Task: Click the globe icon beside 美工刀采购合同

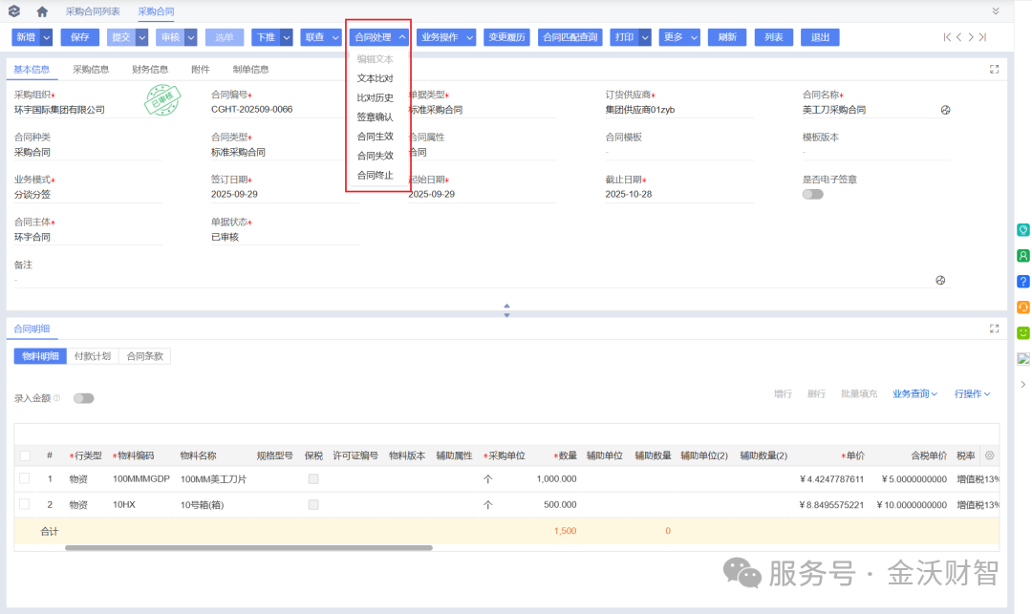Action: [945, 110]
